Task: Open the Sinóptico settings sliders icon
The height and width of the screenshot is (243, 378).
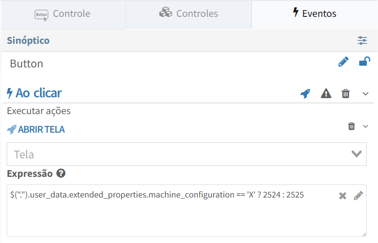Action: pyautogui.click(x=362, y=40)
